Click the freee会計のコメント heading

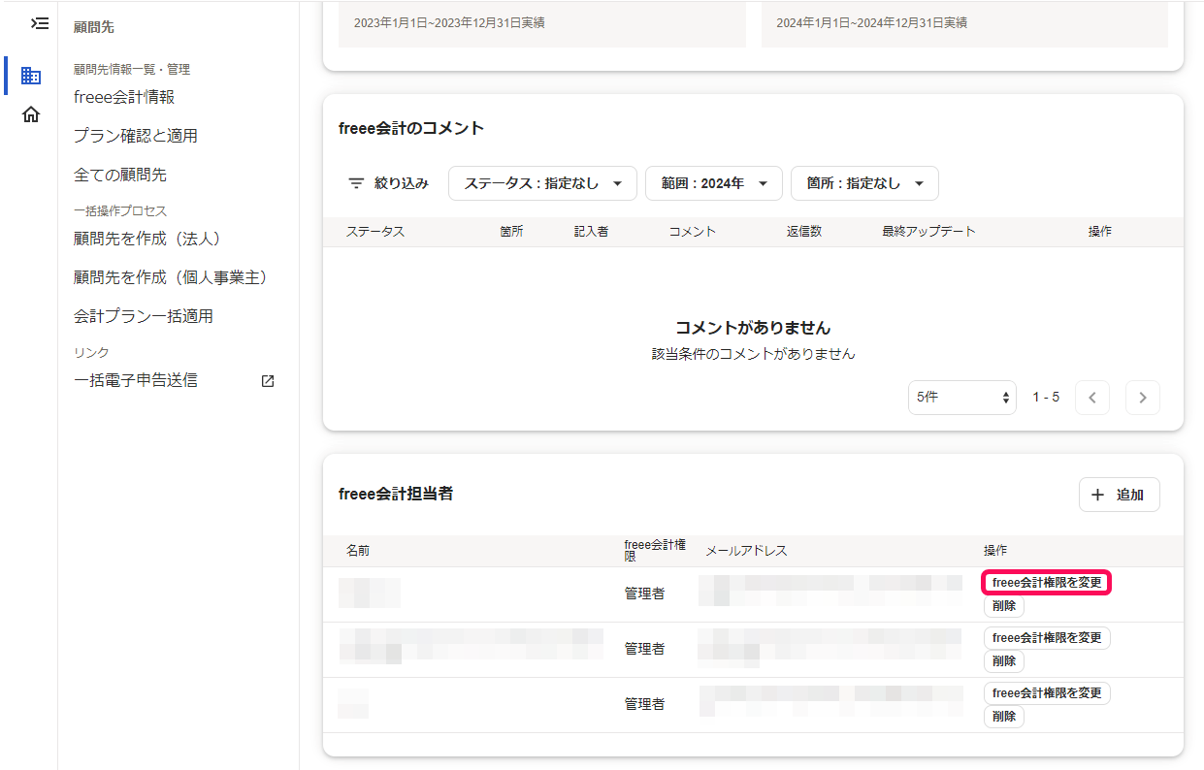point(411,128)
